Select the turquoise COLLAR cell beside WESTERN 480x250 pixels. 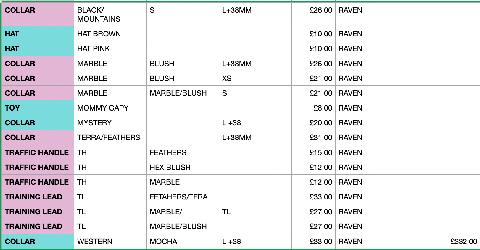[38, 241]
